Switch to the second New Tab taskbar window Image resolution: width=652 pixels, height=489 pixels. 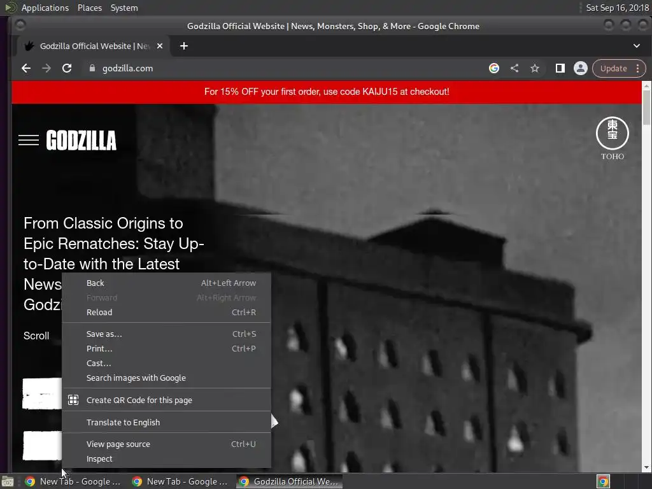tap(180, 481)
